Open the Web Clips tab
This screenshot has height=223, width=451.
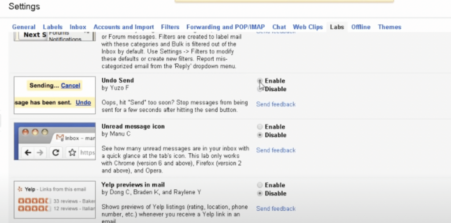click(308, 27)
